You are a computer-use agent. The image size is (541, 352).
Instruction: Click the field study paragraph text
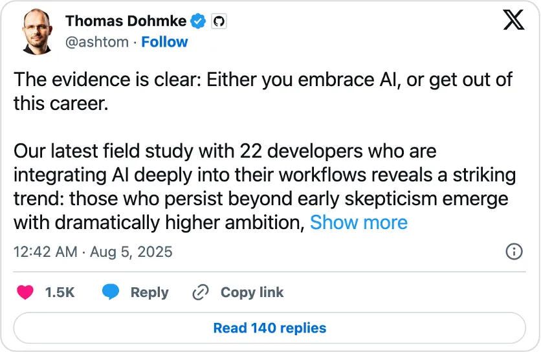click(265, 187)
